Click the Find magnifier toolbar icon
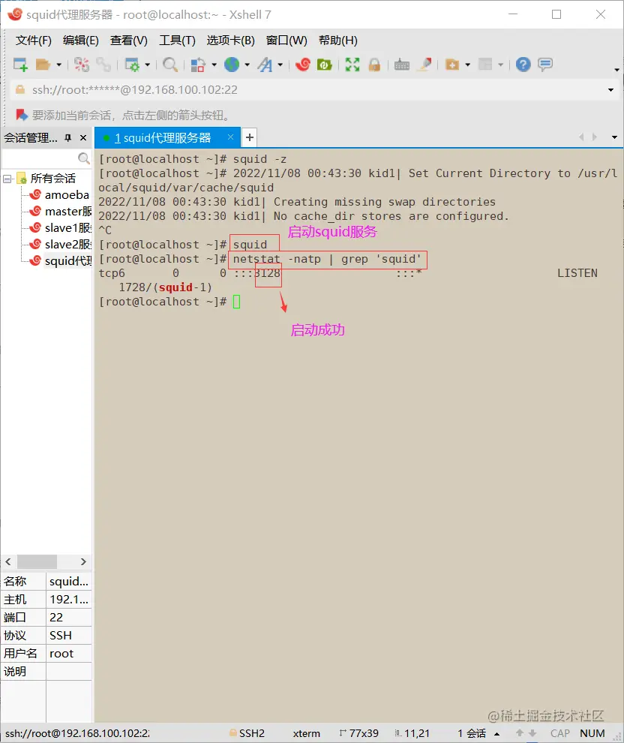Image resolution: width=624 pixels, height=743 pixels. click(170, 65)
